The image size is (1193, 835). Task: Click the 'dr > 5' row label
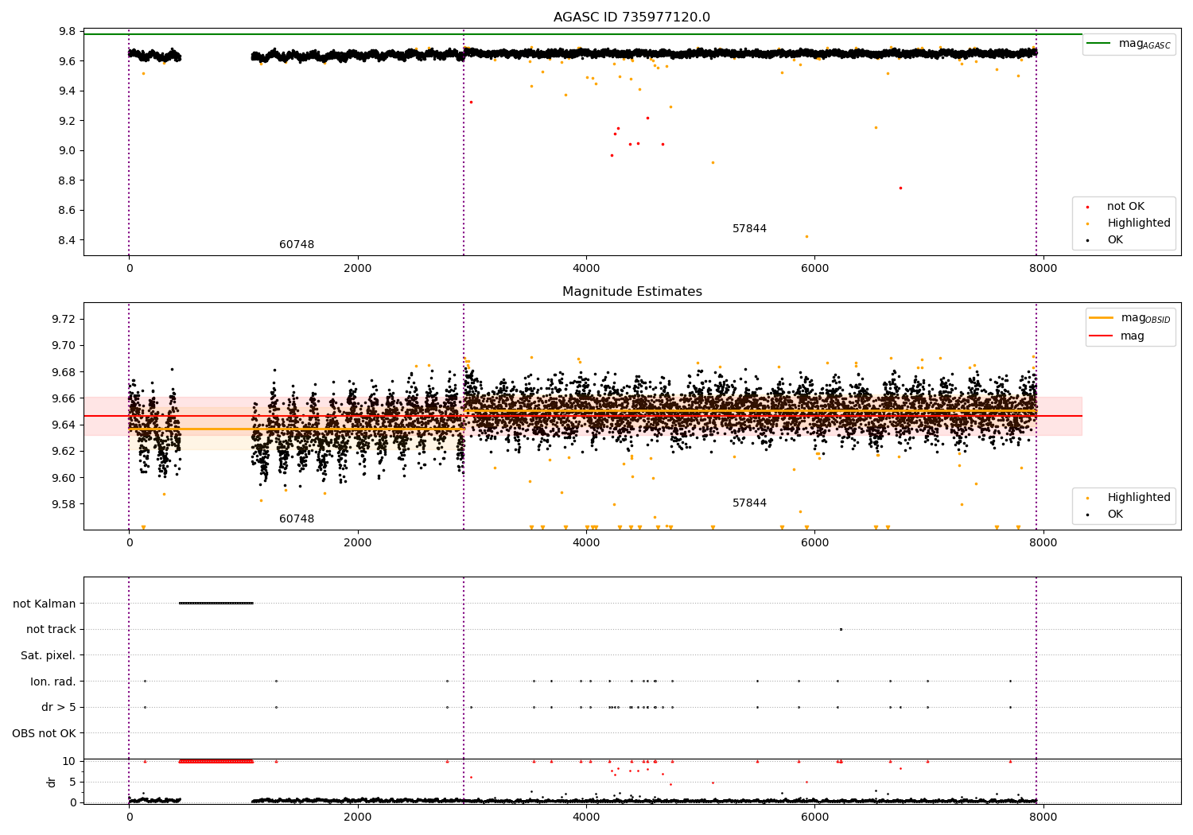pyautogui.click(x=59, y=708)
